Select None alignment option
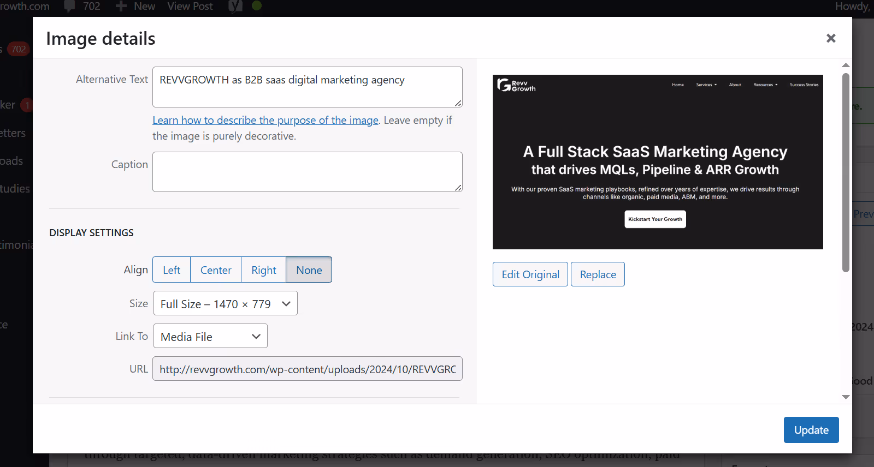 309,270
